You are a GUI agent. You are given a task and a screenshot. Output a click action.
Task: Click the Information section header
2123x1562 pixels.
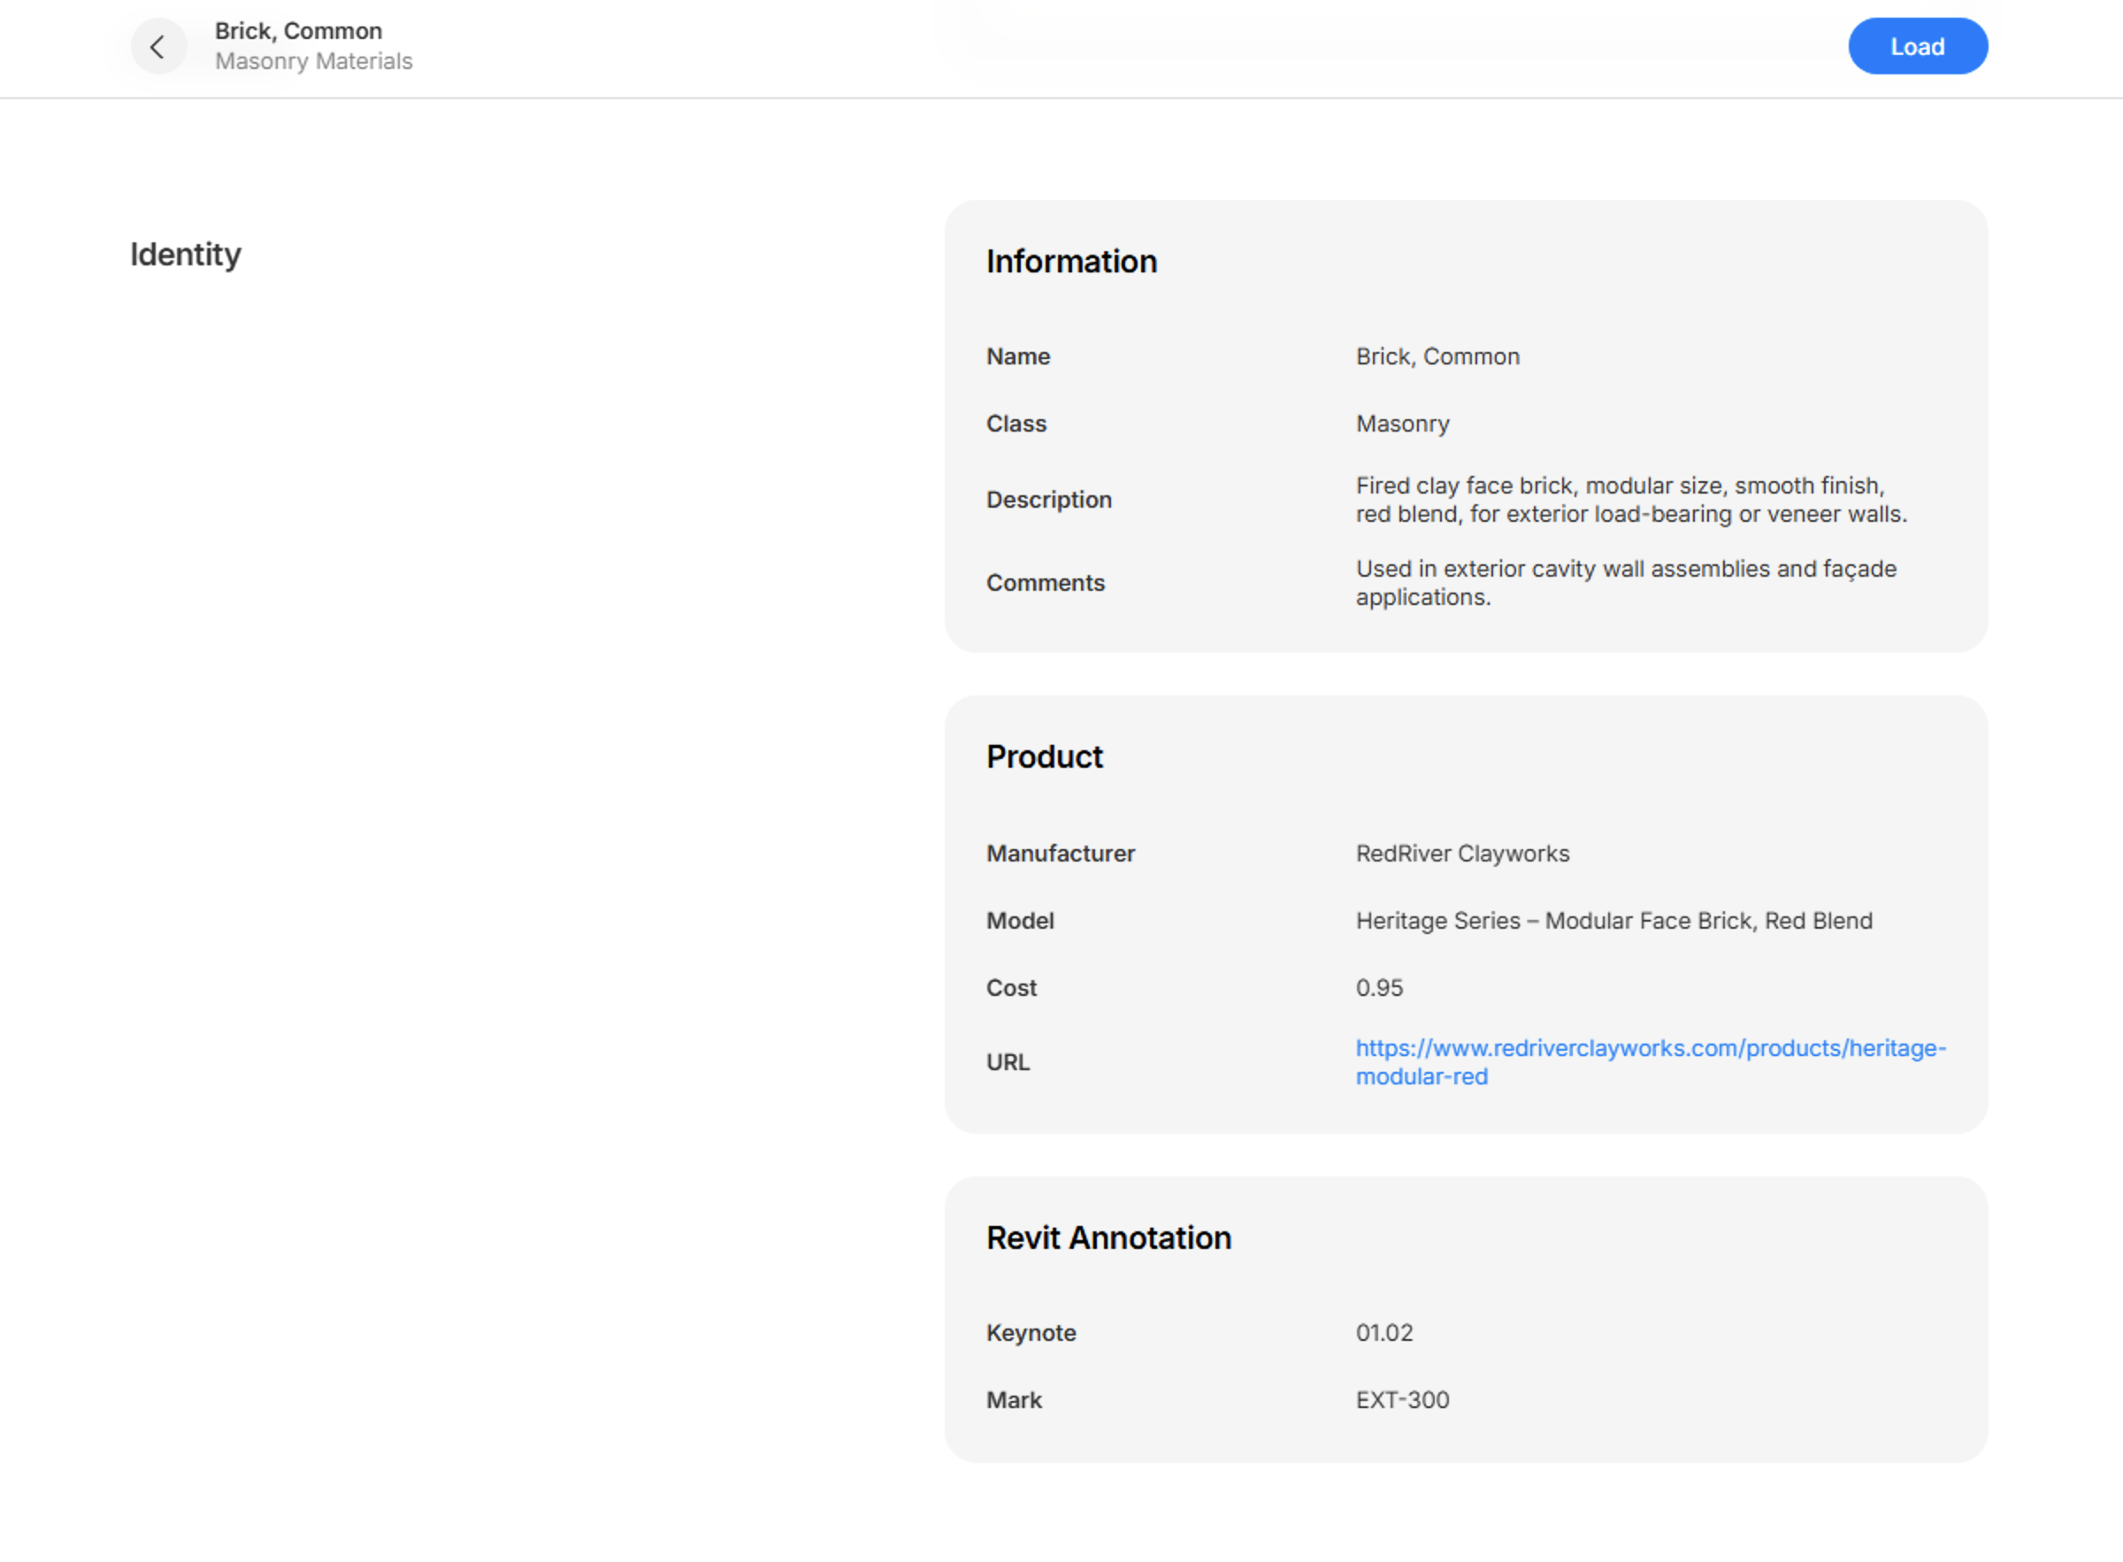point(1071,261)
